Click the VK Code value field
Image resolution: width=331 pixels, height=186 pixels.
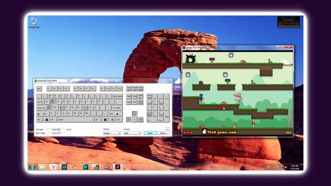(56, 130)
